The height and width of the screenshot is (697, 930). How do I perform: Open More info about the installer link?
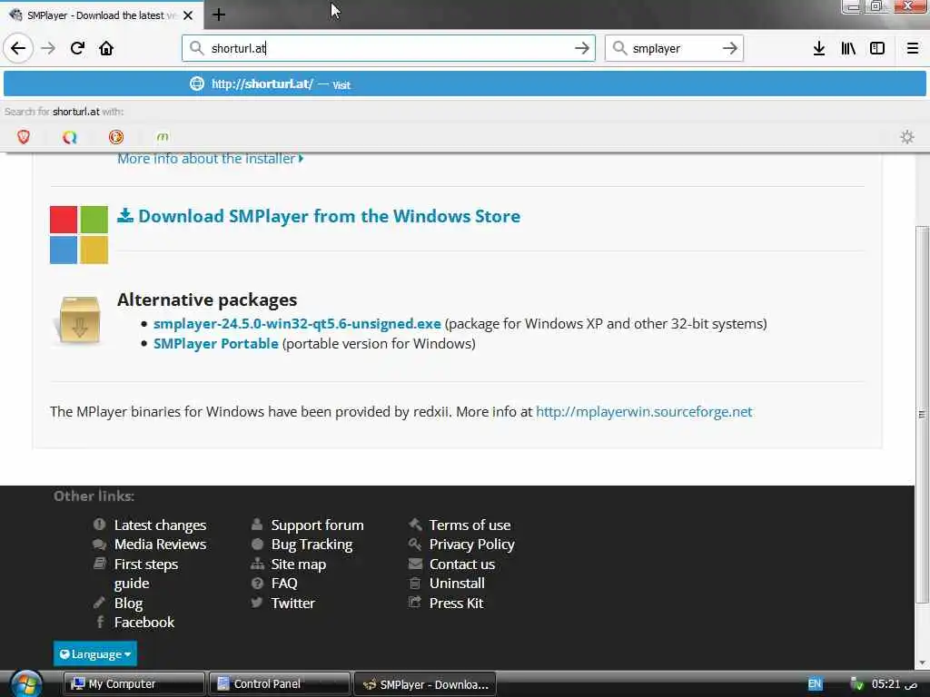click(x=210, y=159)
